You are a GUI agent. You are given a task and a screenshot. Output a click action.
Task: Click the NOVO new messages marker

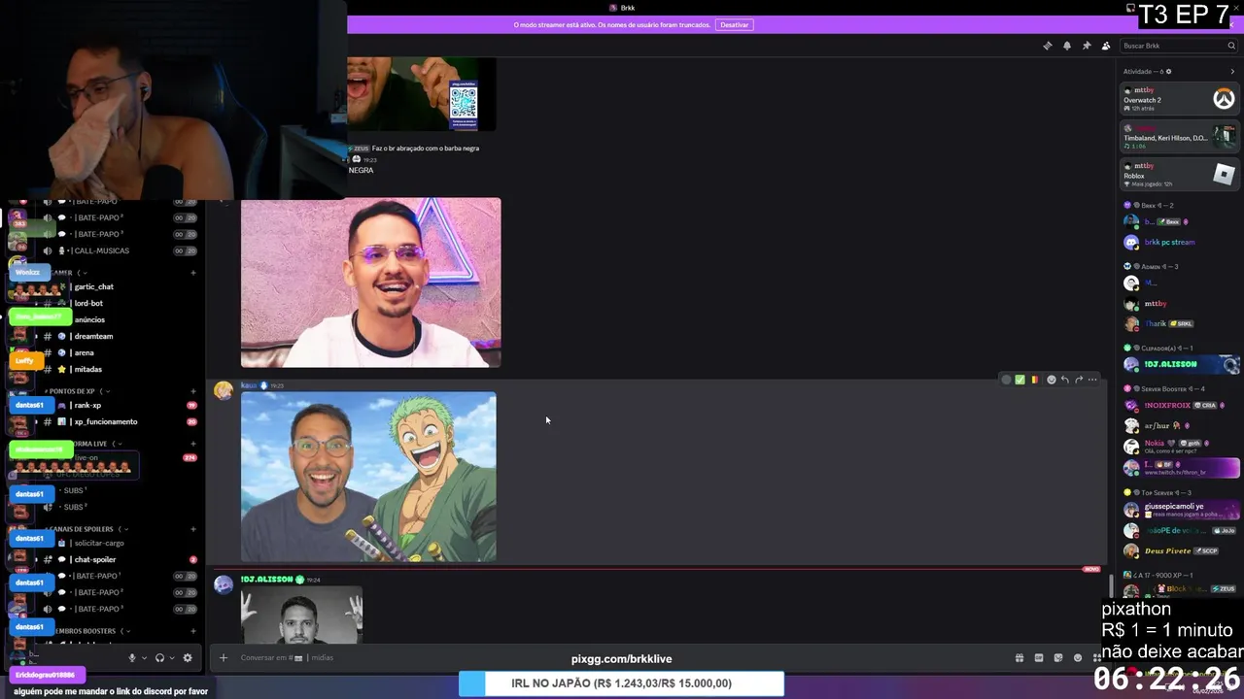coord(1091,569)
